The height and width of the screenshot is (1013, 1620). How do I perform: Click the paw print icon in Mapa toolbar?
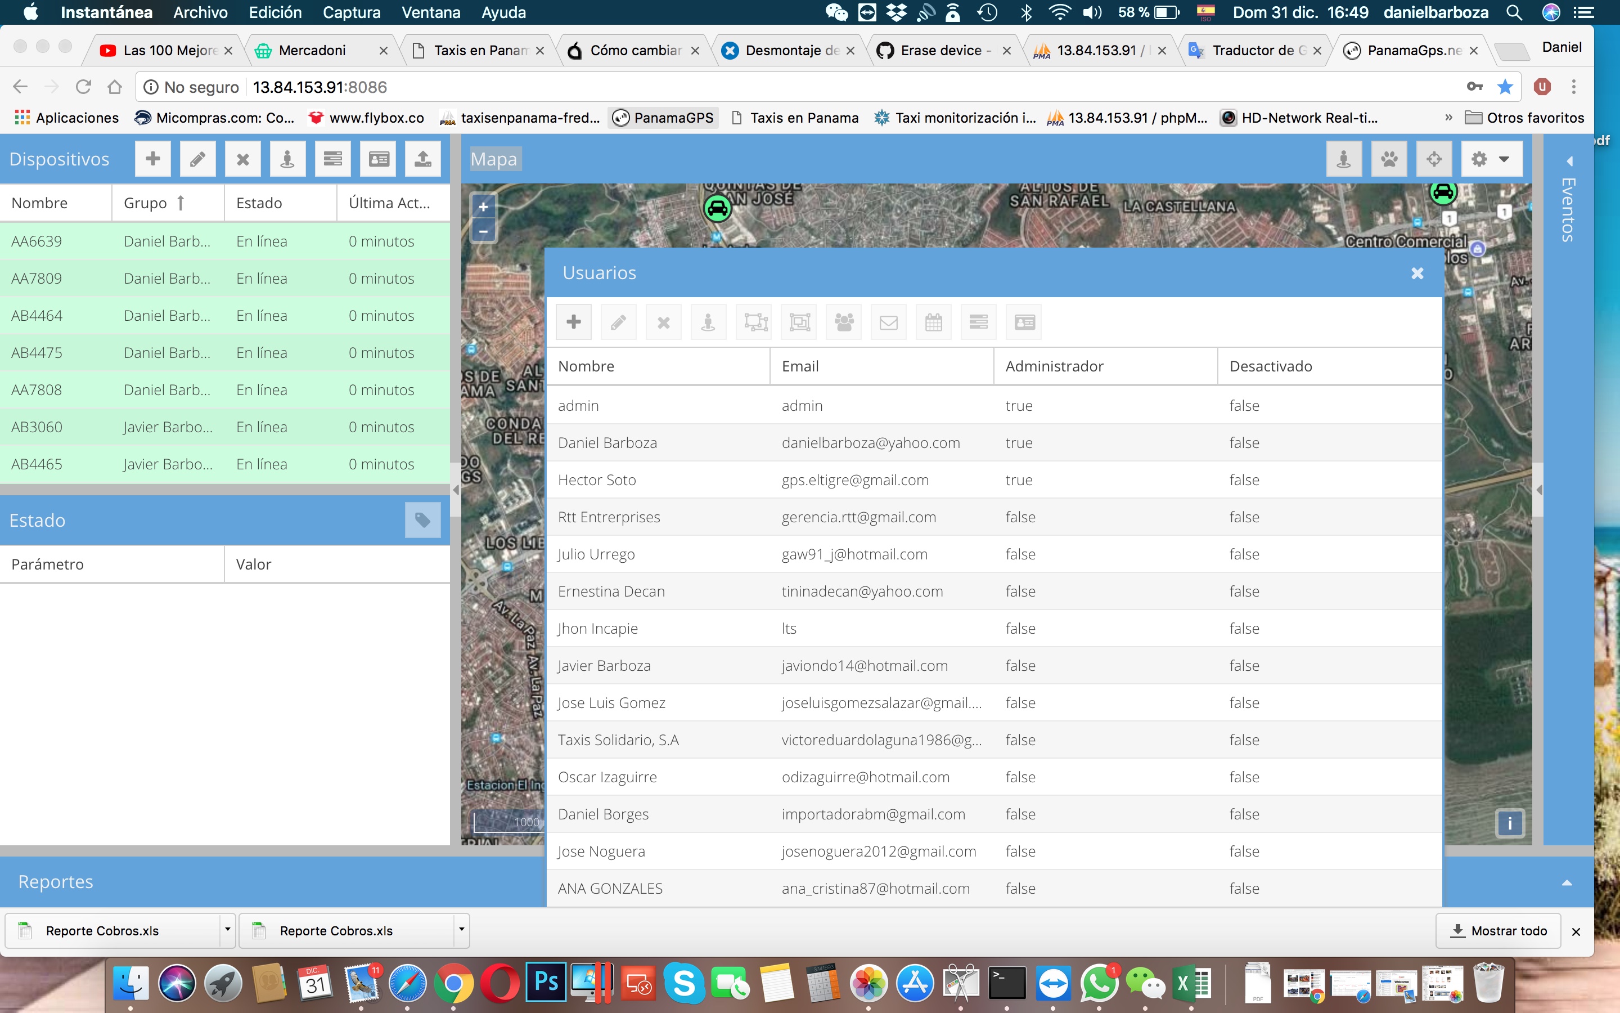coord(1388,159)
